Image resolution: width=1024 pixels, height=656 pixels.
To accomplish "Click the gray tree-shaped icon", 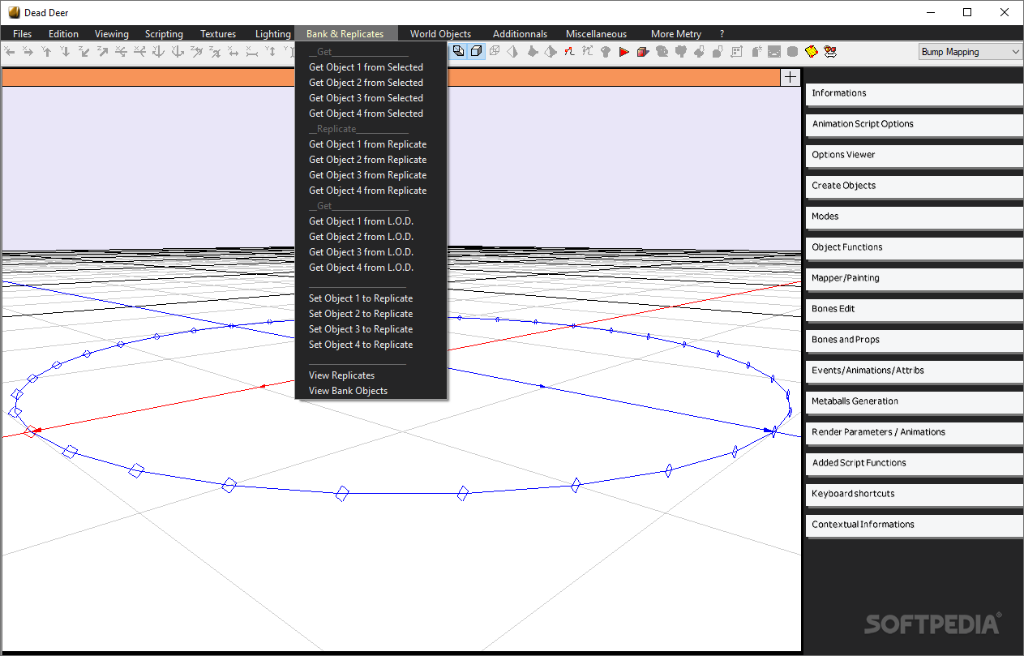I will tap(681, 51).
